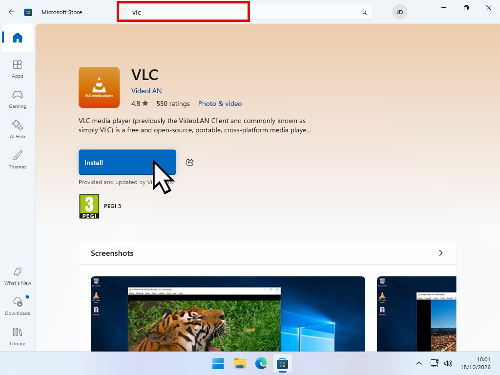Open the VideoLAN publisher link
The width and height of the screenshot is (500, 375).
coord(146,91)
